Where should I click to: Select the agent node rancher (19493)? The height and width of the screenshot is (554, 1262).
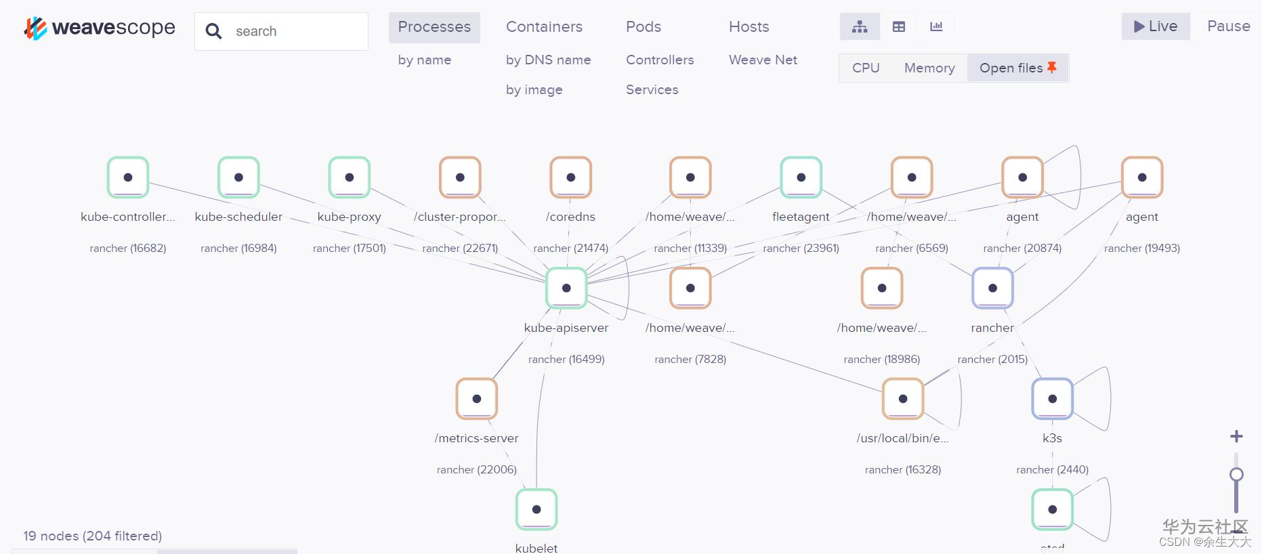point(1142,177)
